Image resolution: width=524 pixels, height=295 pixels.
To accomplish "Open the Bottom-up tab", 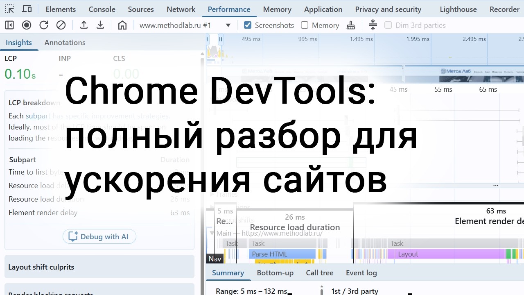I will [275, 272].
